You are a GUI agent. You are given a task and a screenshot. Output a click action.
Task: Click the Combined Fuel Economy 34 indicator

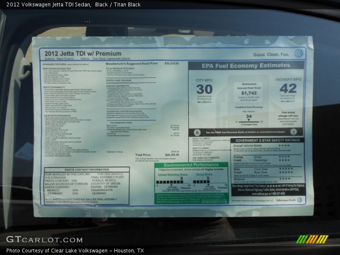pos(249,116)
